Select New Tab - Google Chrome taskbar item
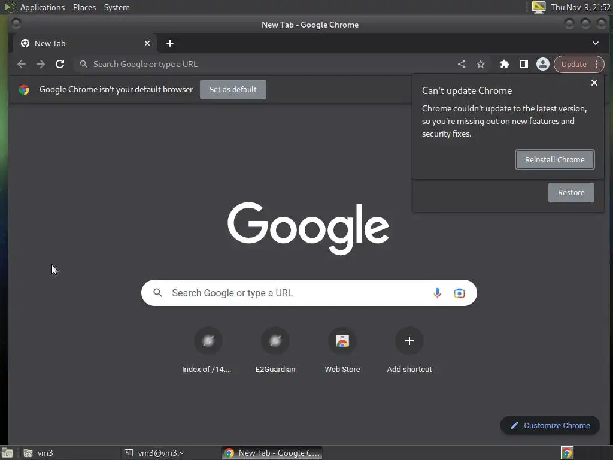The height and width of the screenshot is (460, 613). [273, 453]
